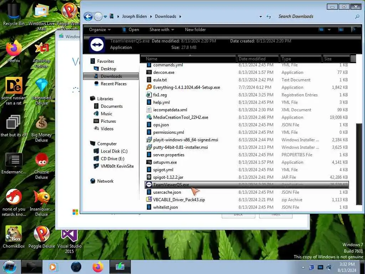Screen dimensions: 365x274
Task: Select Videos library
Action: 107,128
